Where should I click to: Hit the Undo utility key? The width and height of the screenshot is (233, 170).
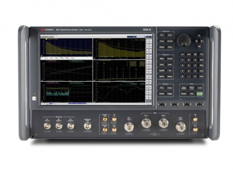click(200, 88)
